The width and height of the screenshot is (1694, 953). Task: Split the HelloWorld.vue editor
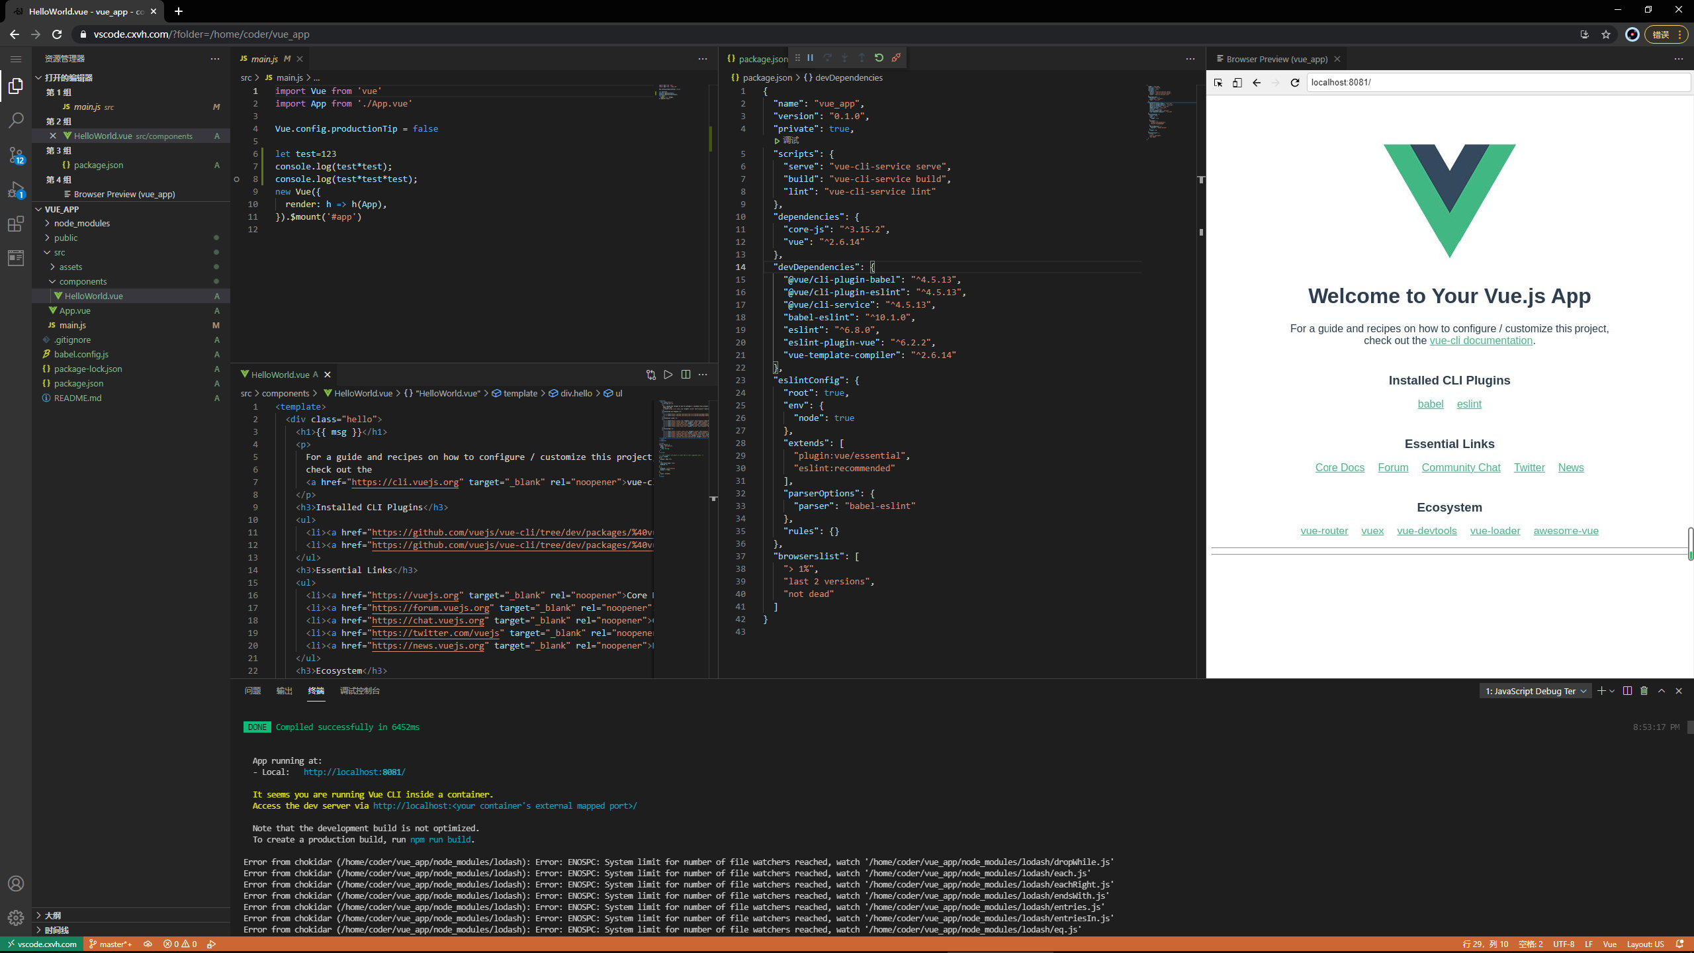(x=686, y=375)
